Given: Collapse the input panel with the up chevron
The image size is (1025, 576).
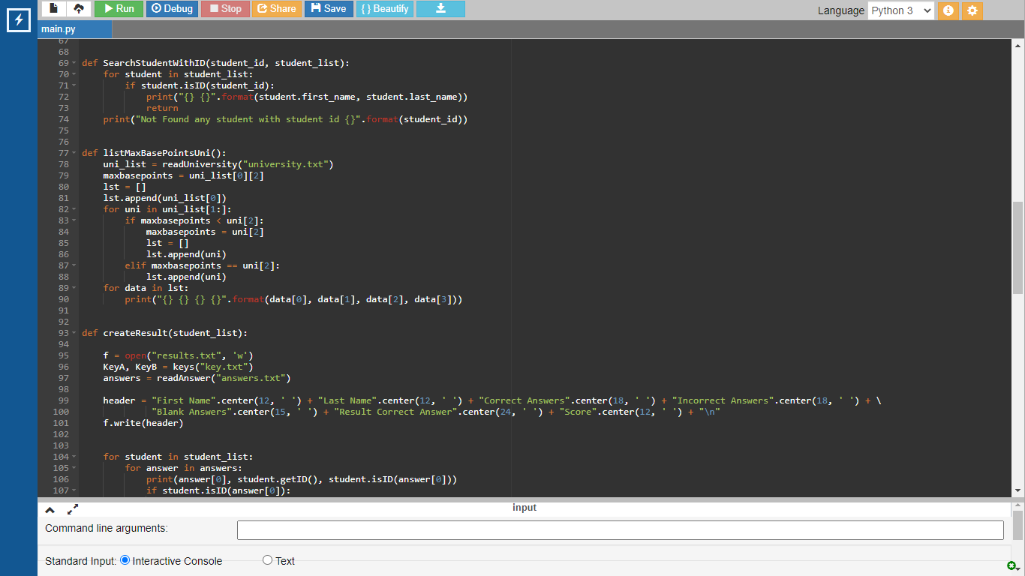Looking at the screenshot, I should 50,510.
